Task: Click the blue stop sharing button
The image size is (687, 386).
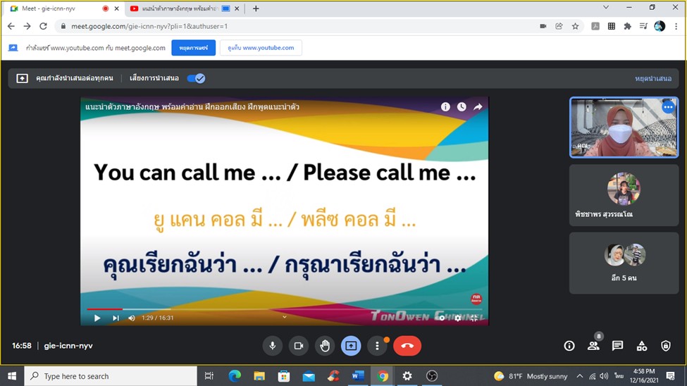Action: coord(193,48)
